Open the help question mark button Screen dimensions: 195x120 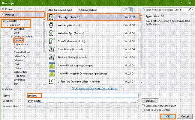click(181, 3)
